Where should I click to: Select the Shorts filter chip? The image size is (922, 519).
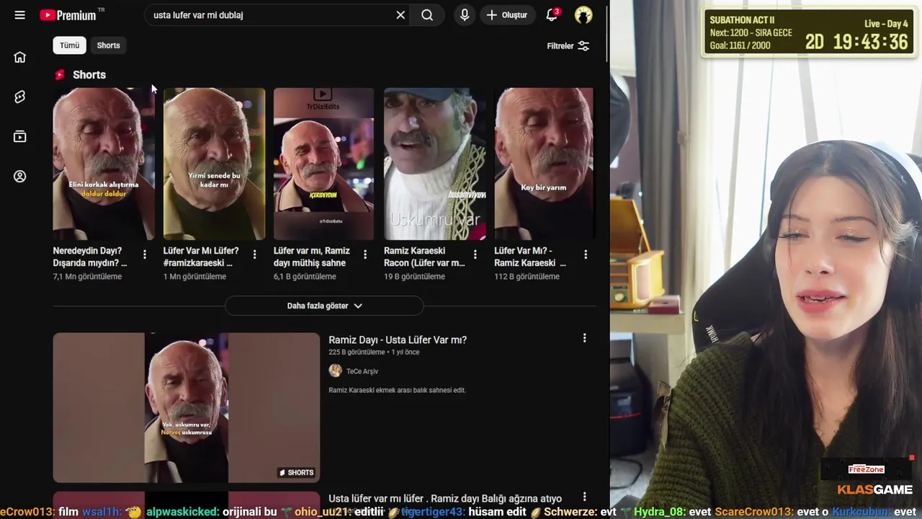(x=108, y=45)
